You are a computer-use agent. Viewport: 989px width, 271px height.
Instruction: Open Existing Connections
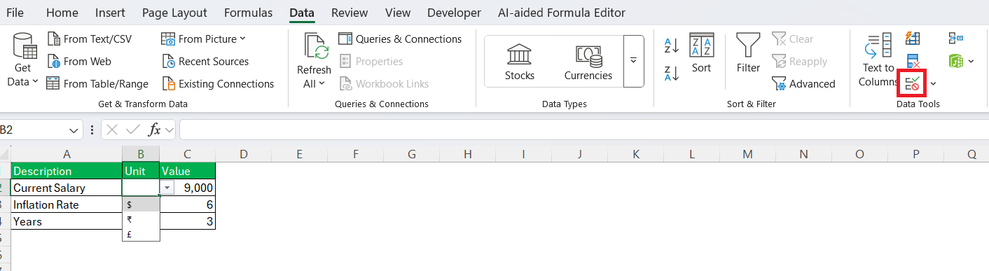click(218, 84)
